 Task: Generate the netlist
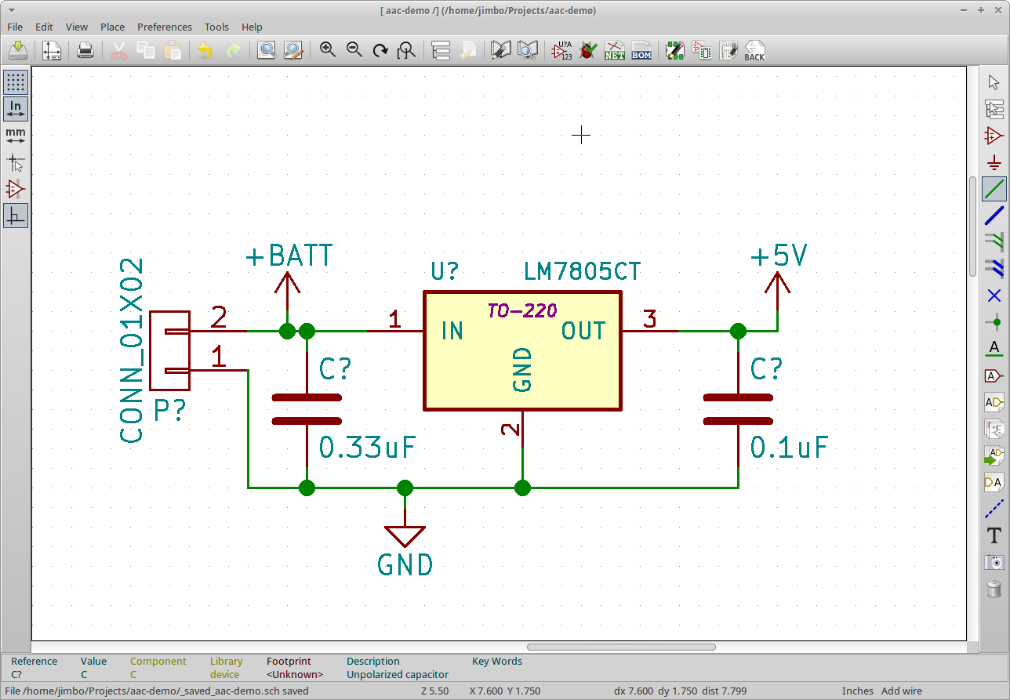[615, 50]
